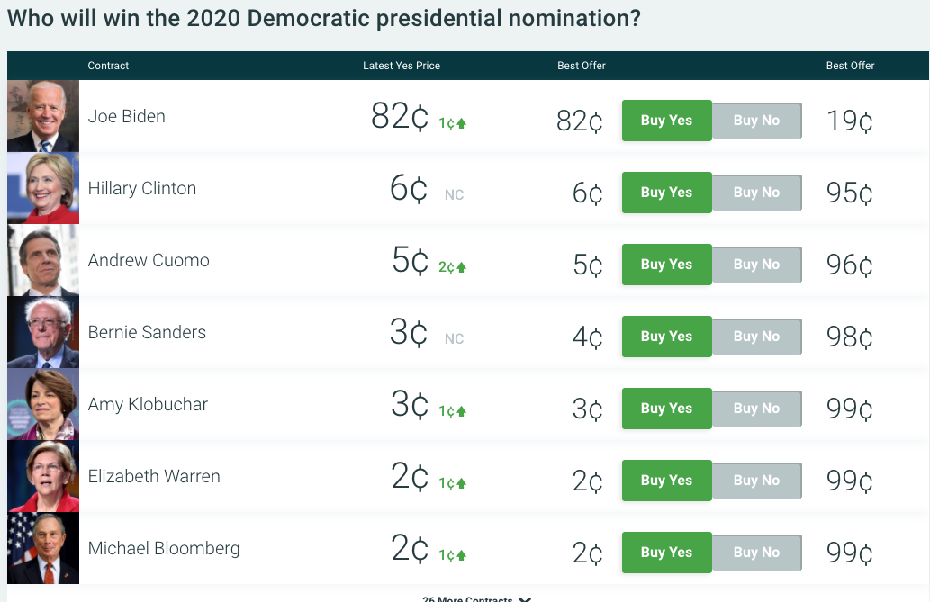Click Bernie Sanders' profile picture
Screen dimensions: 930x602
click(42, 332)
